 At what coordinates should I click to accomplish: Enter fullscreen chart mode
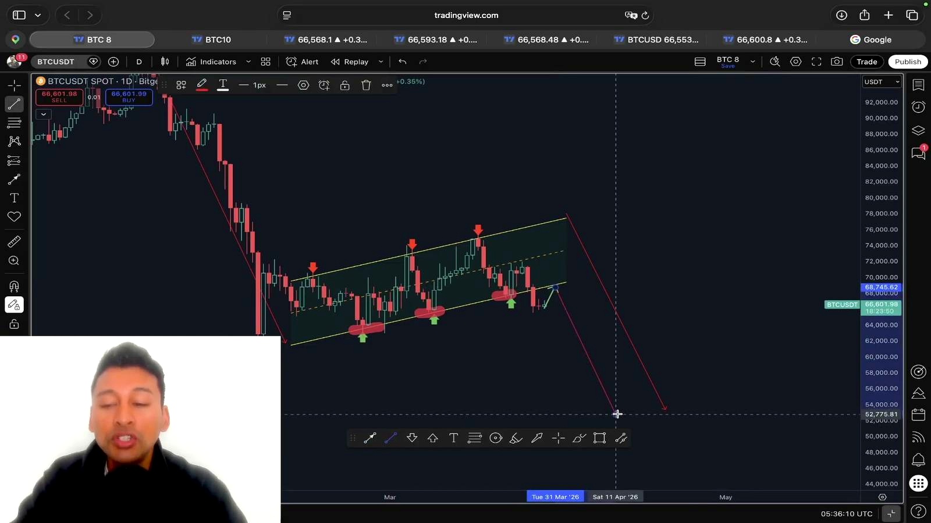tap(816, 62)
